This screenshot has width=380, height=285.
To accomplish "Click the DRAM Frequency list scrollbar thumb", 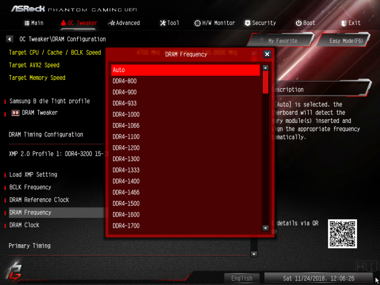I will pos(266,82).
